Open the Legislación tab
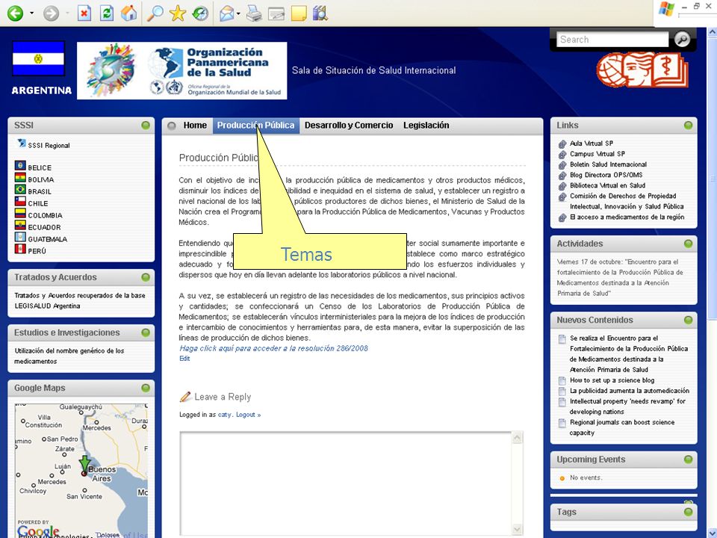Image resolution: width=717 pixels, height=538 pixels. pyautogui.click(x=426, y=126)
